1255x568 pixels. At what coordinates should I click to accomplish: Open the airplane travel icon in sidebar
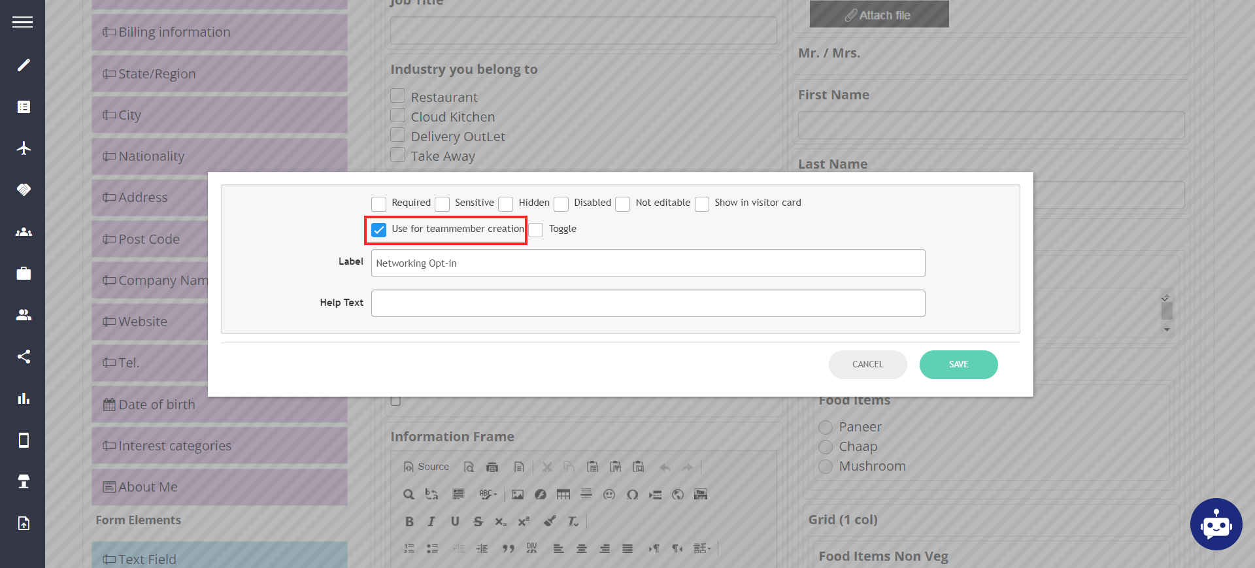pyautogui.click(x=24, y=148)
